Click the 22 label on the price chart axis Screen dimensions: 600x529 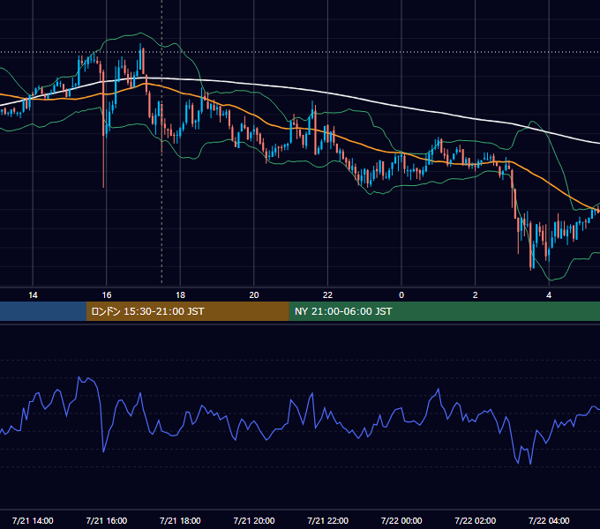pyautogui.click(x=327, y=295)
